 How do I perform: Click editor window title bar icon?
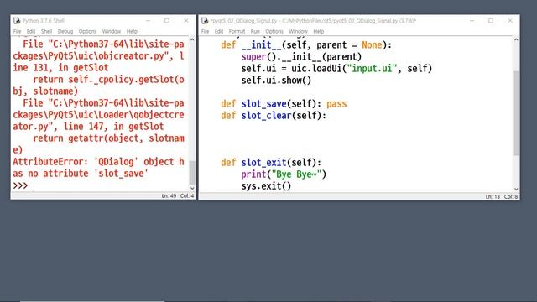[x=205, y=21]
